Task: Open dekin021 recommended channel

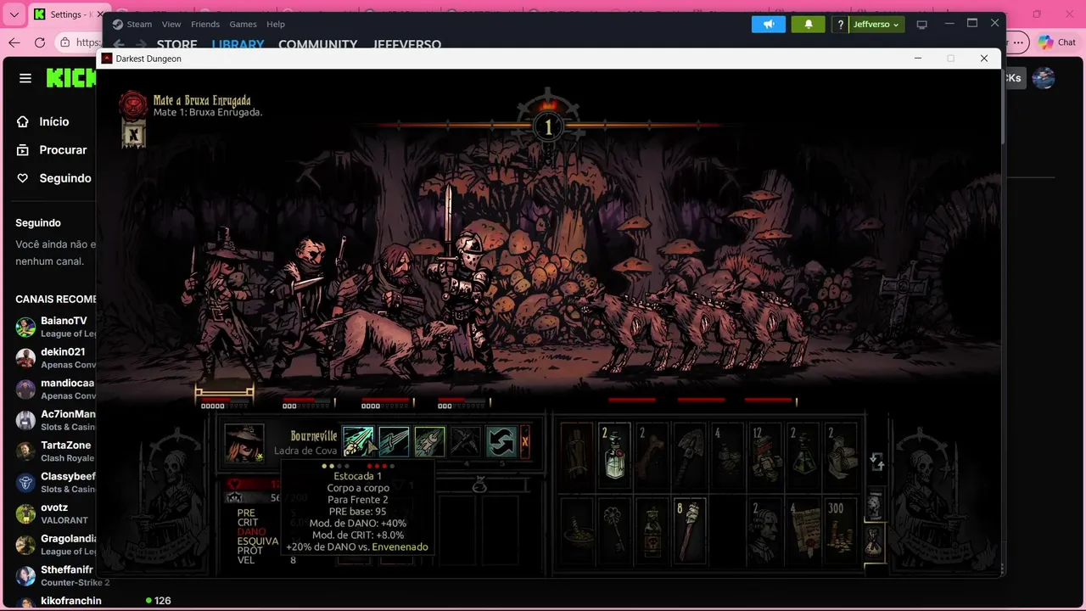Action: coord(55,357)
